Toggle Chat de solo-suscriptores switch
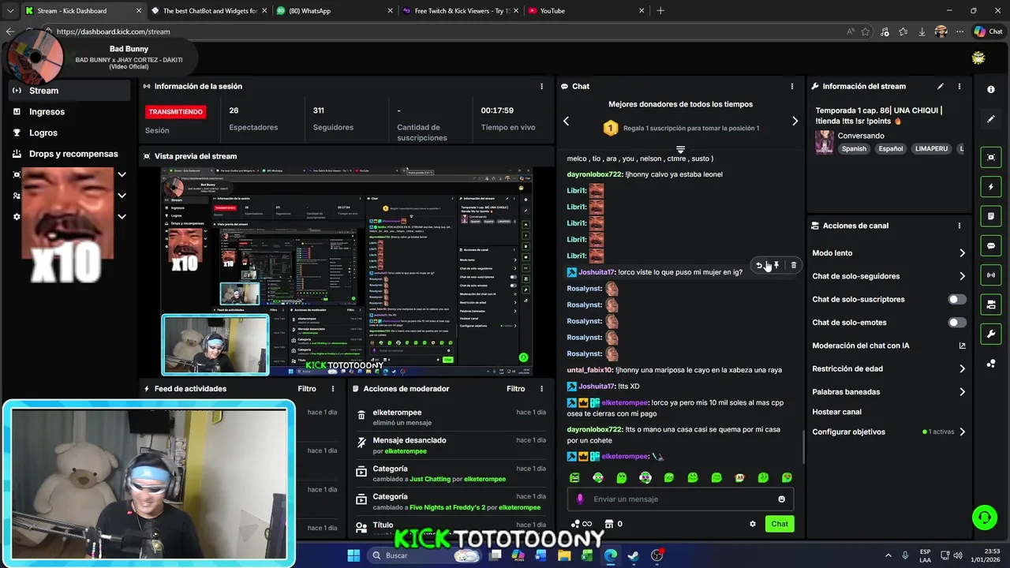The height and width of the screenshot is (568, 1010). click(956, 300)
